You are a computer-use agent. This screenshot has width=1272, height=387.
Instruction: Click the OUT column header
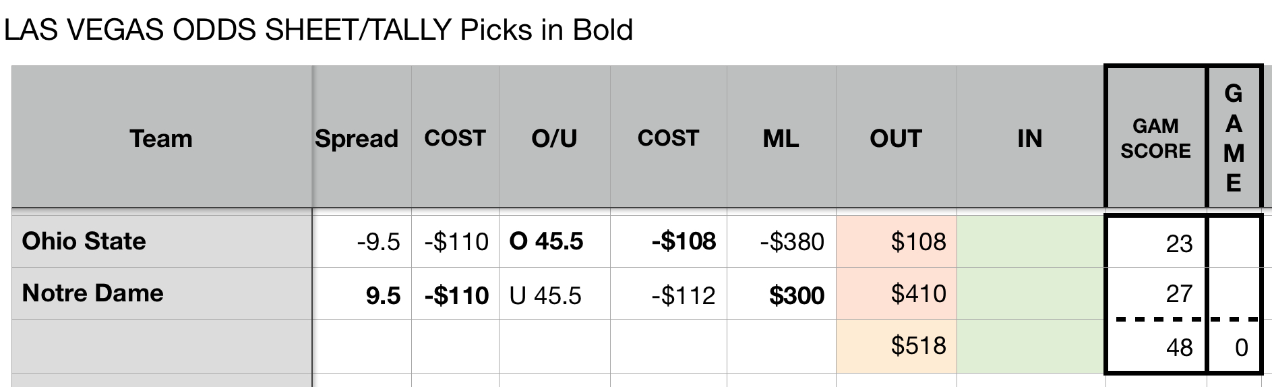tap(895, 138)
